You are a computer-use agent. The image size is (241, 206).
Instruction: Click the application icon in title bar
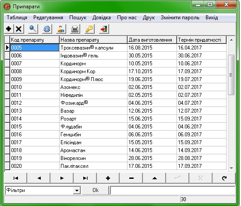pos(7,7)
